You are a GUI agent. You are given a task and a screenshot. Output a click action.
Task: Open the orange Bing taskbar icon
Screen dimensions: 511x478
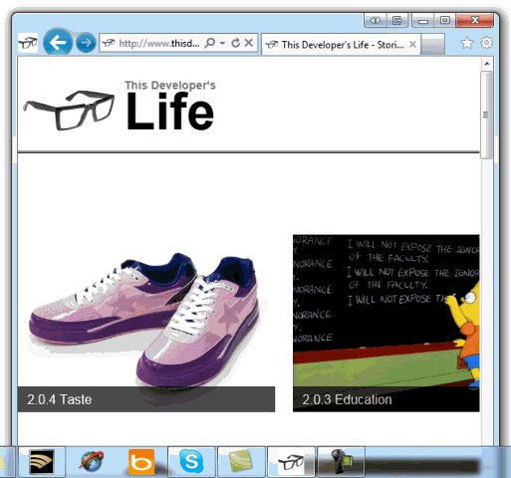(141, 462)
